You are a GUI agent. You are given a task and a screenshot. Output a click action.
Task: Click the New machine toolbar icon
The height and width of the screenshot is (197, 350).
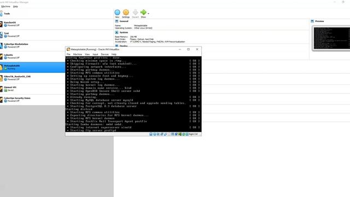tap(117, 12)
